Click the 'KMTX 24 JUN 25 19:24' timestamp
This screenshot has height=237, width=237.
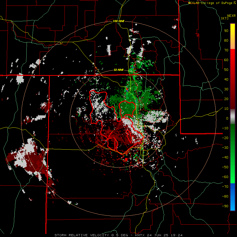click(x=159, y=235)
